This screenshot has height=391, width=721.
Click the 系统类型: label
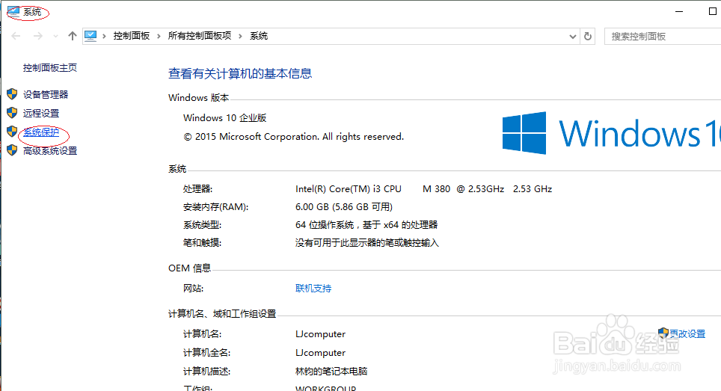203,225
